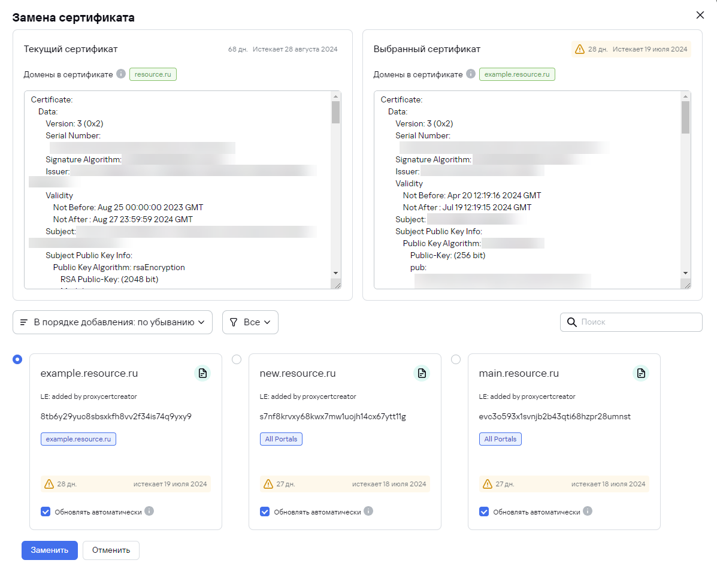Open certificate details icon on main.resource.ru card

pyautogui.click(x=641, y=374)
